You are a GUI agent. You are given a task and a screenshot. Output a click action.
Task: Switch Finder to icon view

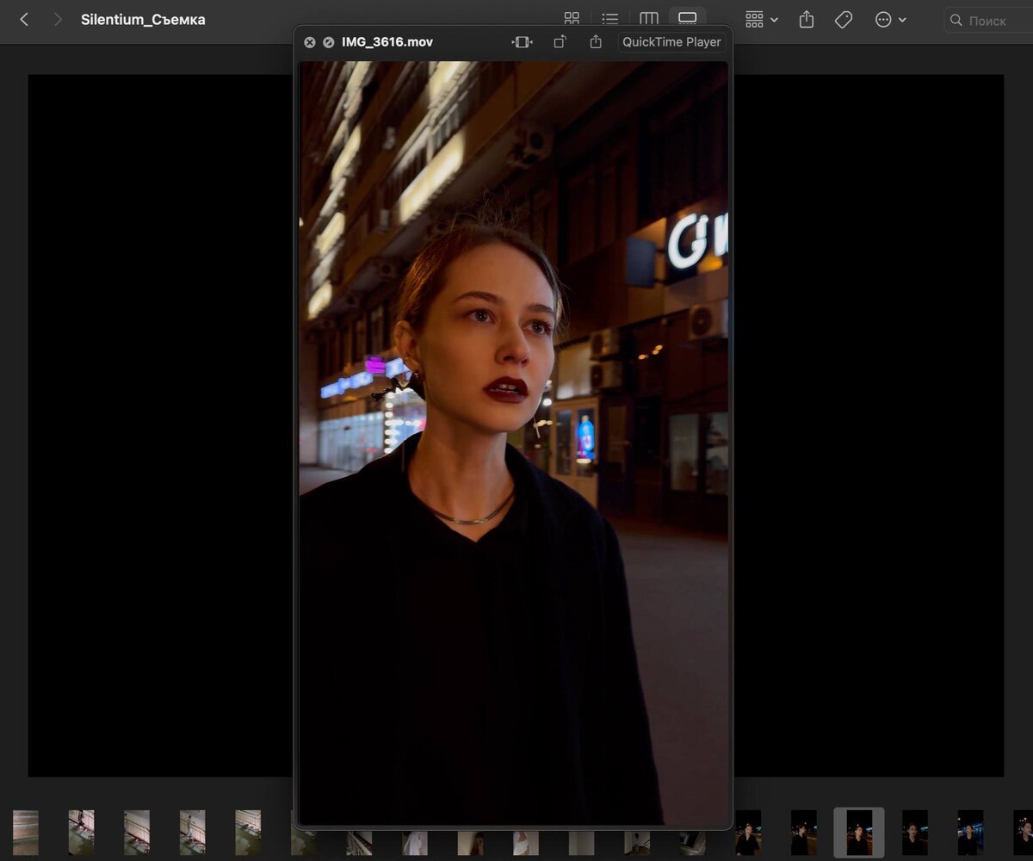point(572,19)
